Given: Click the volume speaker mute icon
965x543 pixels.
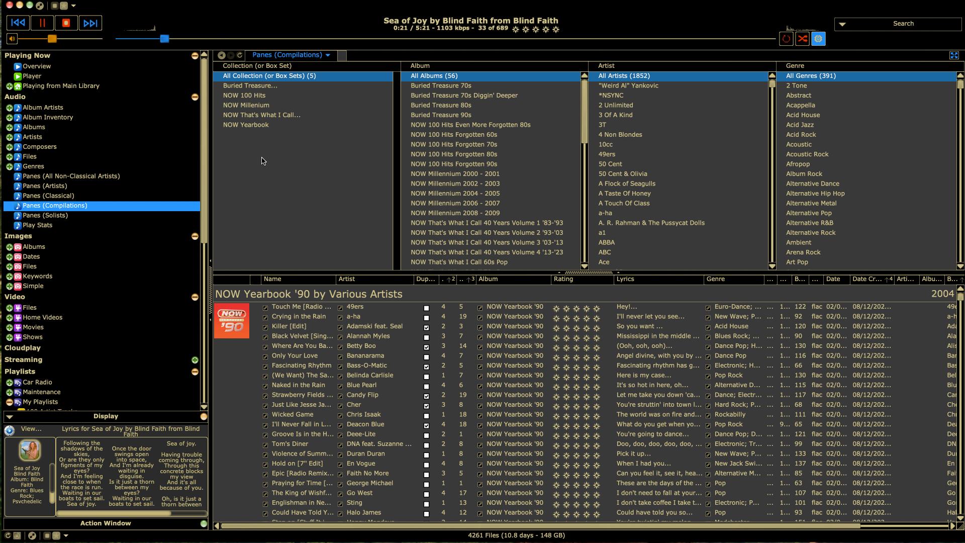Looking at the screenshot, I should [x=12, y=39].
